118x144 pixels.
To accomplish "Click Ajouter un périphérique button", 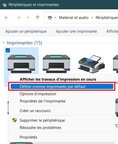I will pos(26,31).
